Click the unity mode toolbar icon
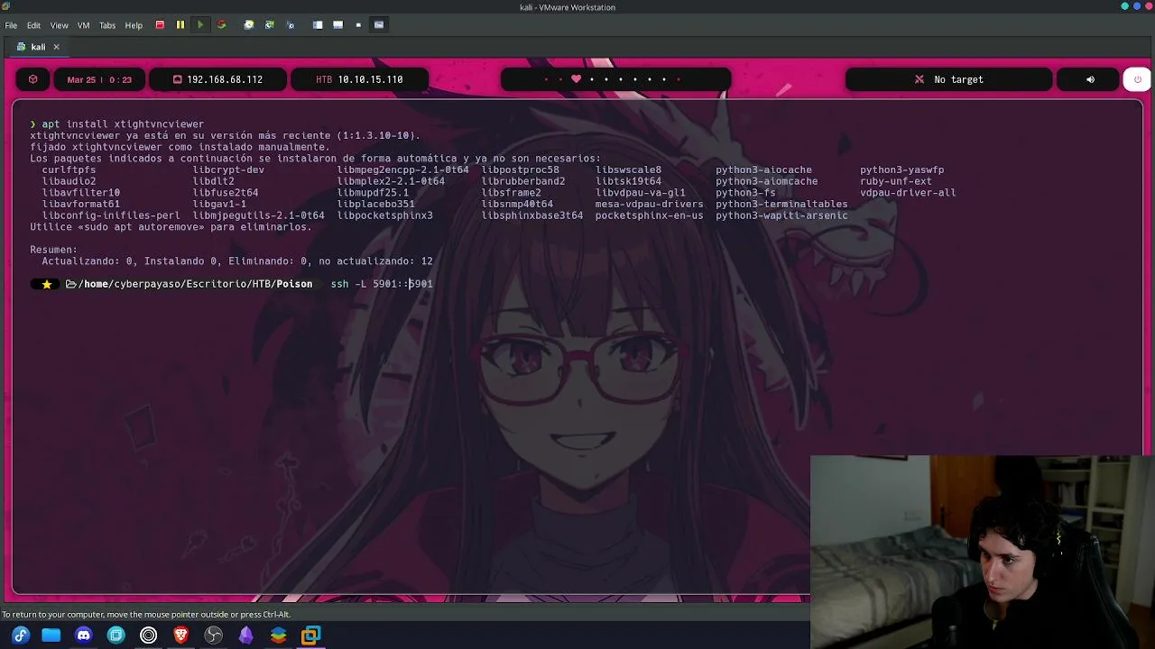The image size is (1155, 649). click(x=379, y=25)
